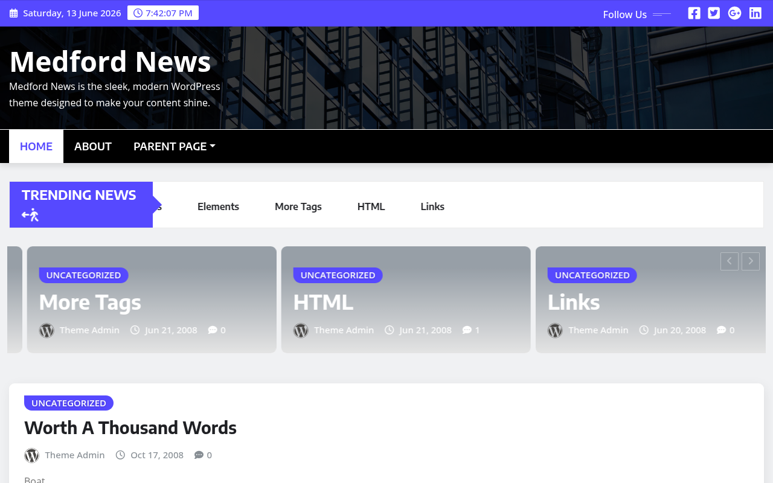The width and height of the screenshot is (773, 483).
Task: Click the Oct 17, 2008 post date
Action: click(x=157, y=455)
